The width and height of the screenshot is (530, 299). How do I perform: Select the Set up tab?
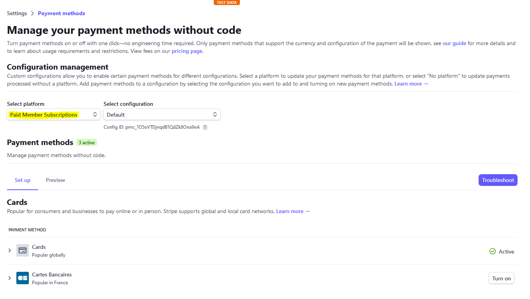pyautogui.click(x=23, y=180)
